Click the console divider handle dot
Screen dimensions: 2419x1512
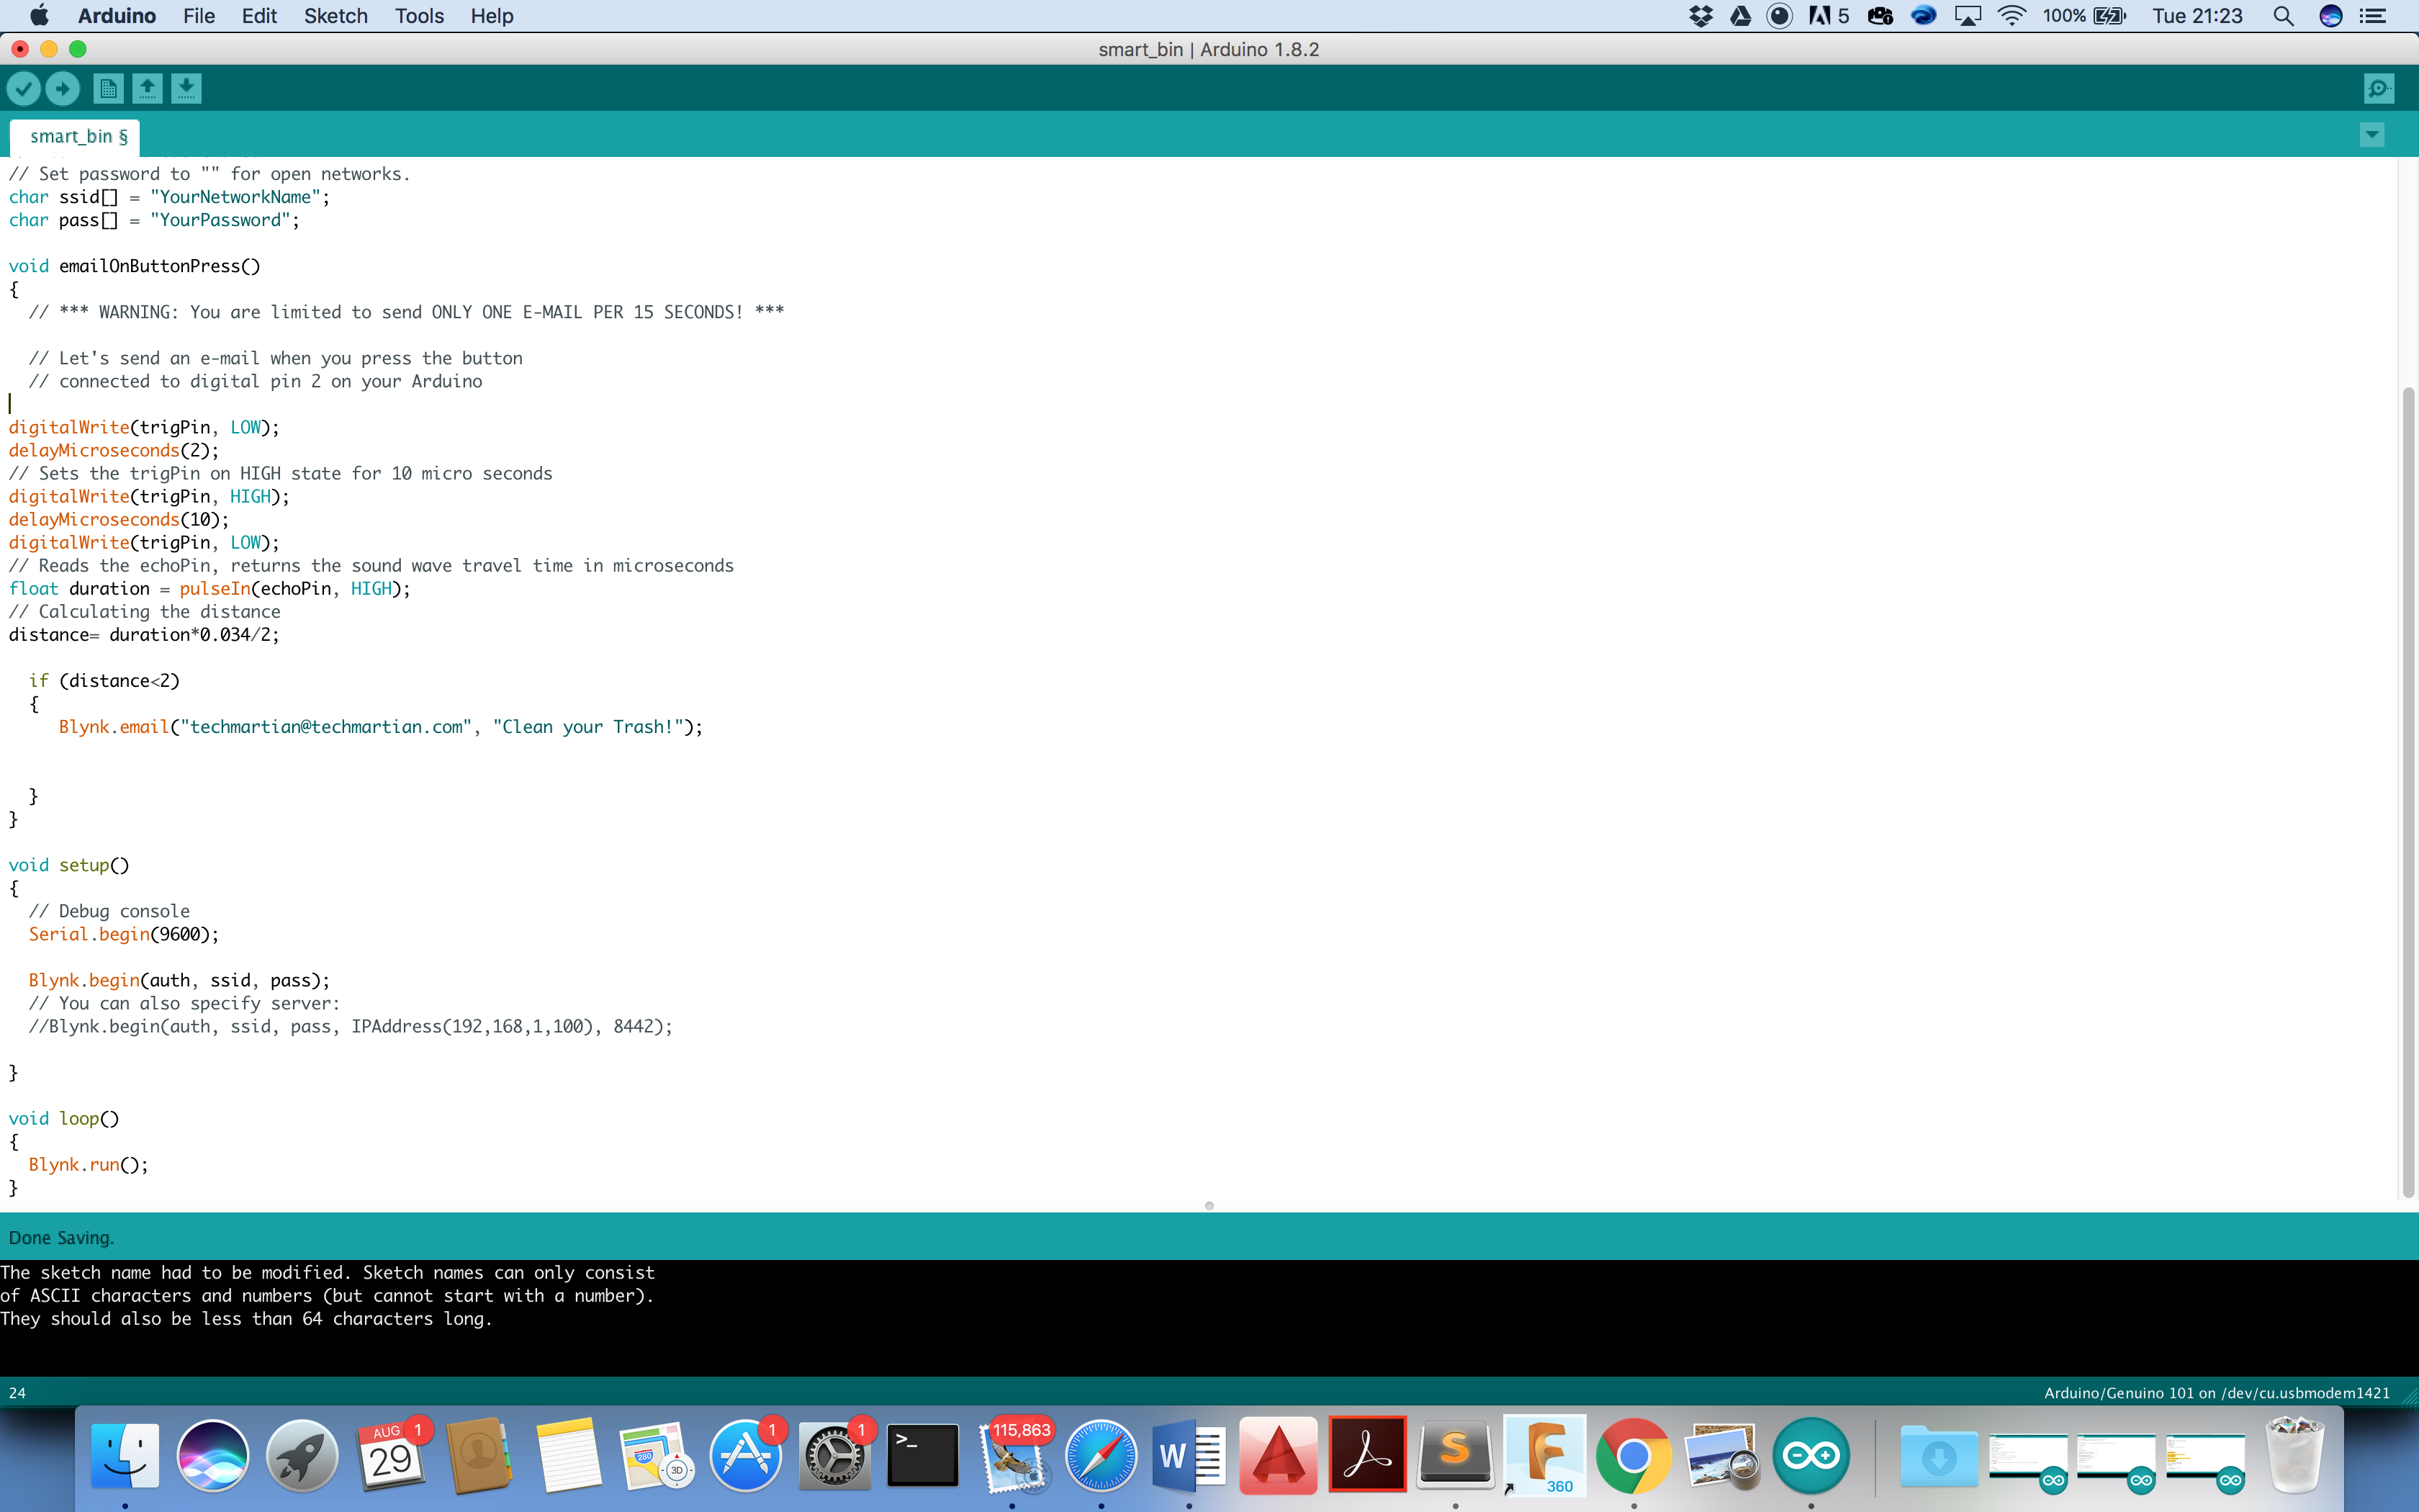[1209, 1206]
